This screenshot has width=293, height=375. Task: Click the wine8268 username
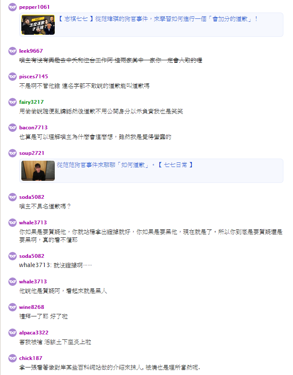[x=31, y=307]
